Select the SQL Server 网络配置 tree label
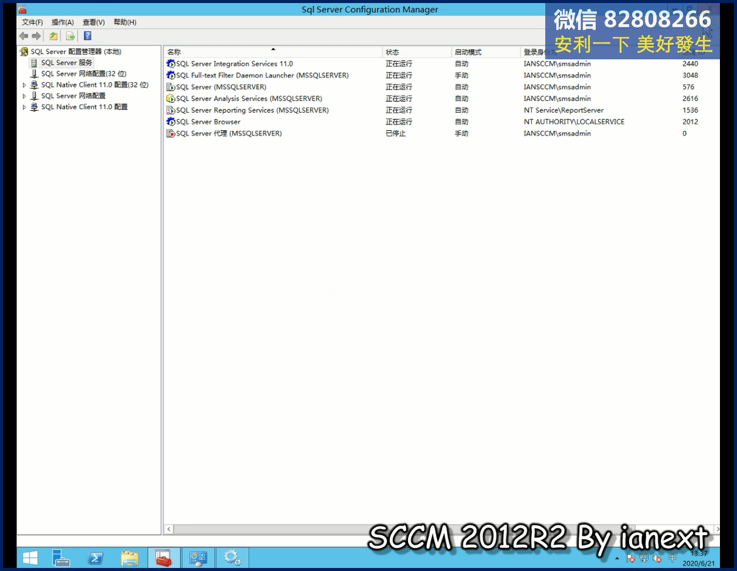737x571 pixels. 73,96
